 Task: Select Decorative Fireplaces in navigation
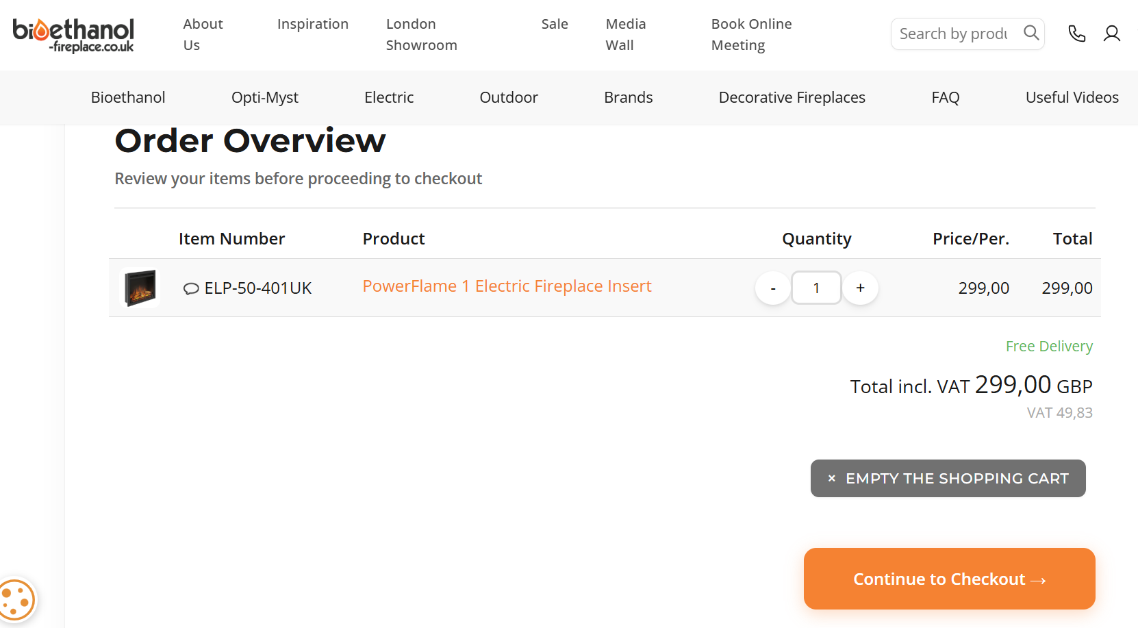tap(792, 97)
